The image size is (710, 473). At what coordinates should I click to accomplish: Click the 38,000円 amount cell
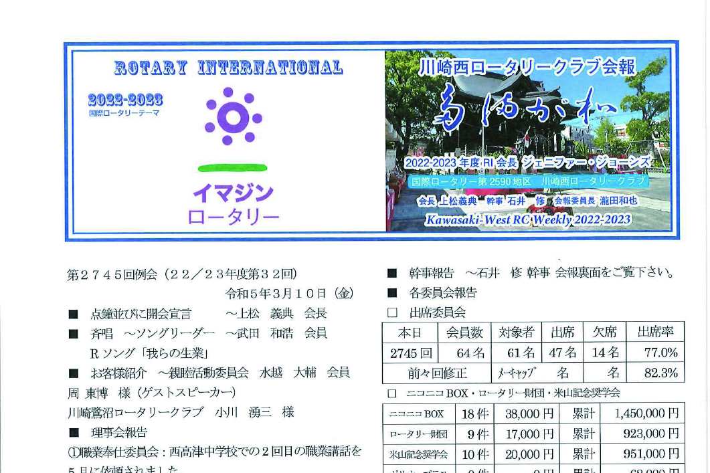pos(526,413)
